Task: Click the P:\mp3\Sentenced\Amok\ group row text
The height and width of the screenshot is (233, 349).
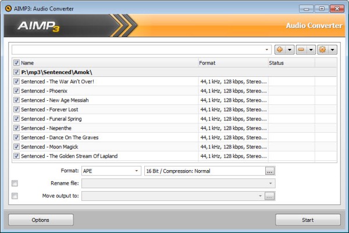Action: pyautogui.click(x=56, y=72)
